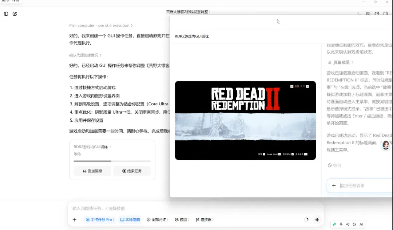Click the AI icon in the floating toolbar
The height and width of the screenshot is (230, 393).
[x=361, y=224]
